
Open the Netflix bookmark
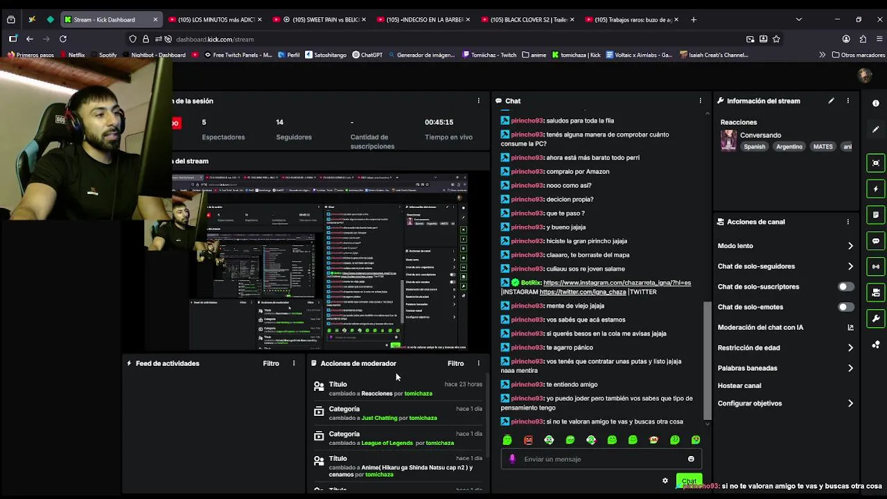point(73,55)
